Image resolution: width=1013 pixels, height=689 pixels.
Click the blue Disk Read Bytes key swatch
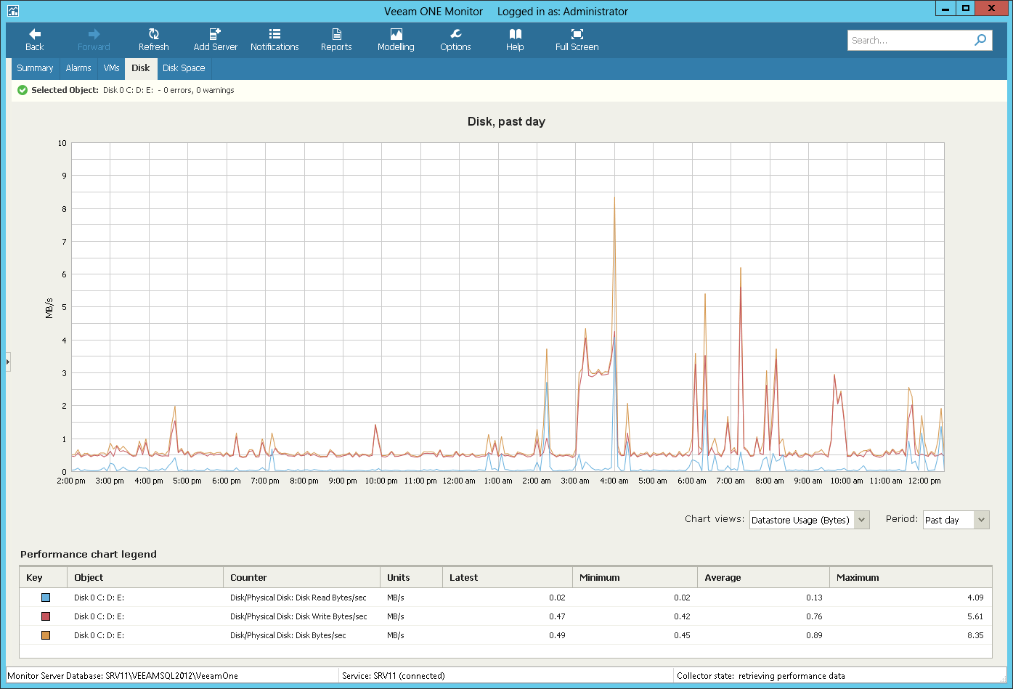(46, 598)
